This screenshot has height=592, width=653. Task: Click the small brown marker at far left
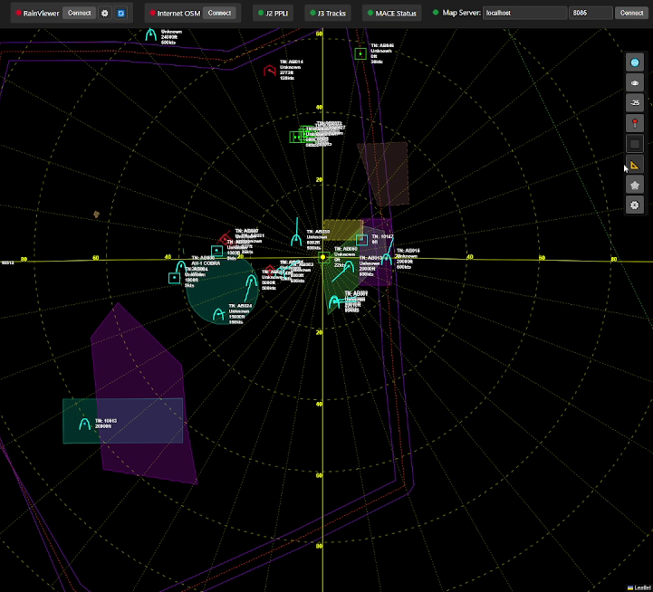[97, 215]
